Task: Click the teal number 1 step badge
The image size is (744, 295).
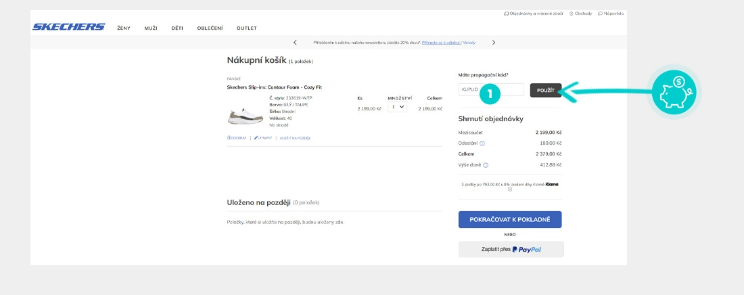Action: tap(489, 93)
